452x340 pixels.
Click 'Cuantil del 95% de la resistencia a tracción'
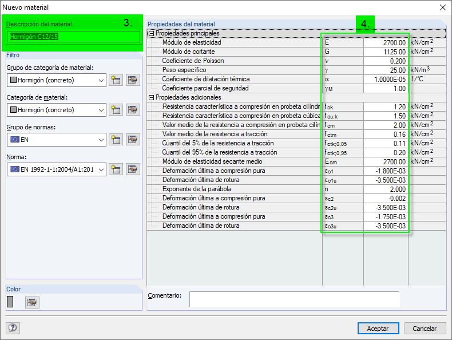220,152
